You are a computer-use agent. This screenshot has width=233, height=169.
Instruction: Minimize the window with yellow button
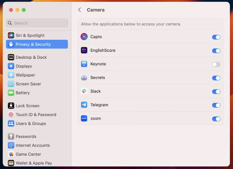tap(17, 10)
